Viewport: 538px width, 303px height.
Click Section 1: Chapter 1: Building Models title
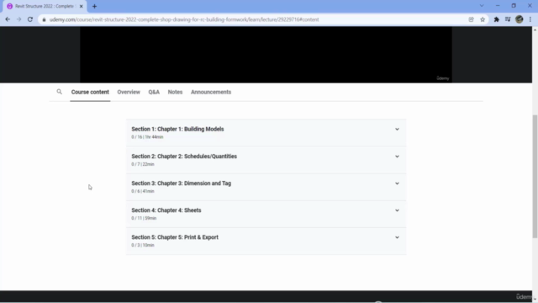pos(177,129)
